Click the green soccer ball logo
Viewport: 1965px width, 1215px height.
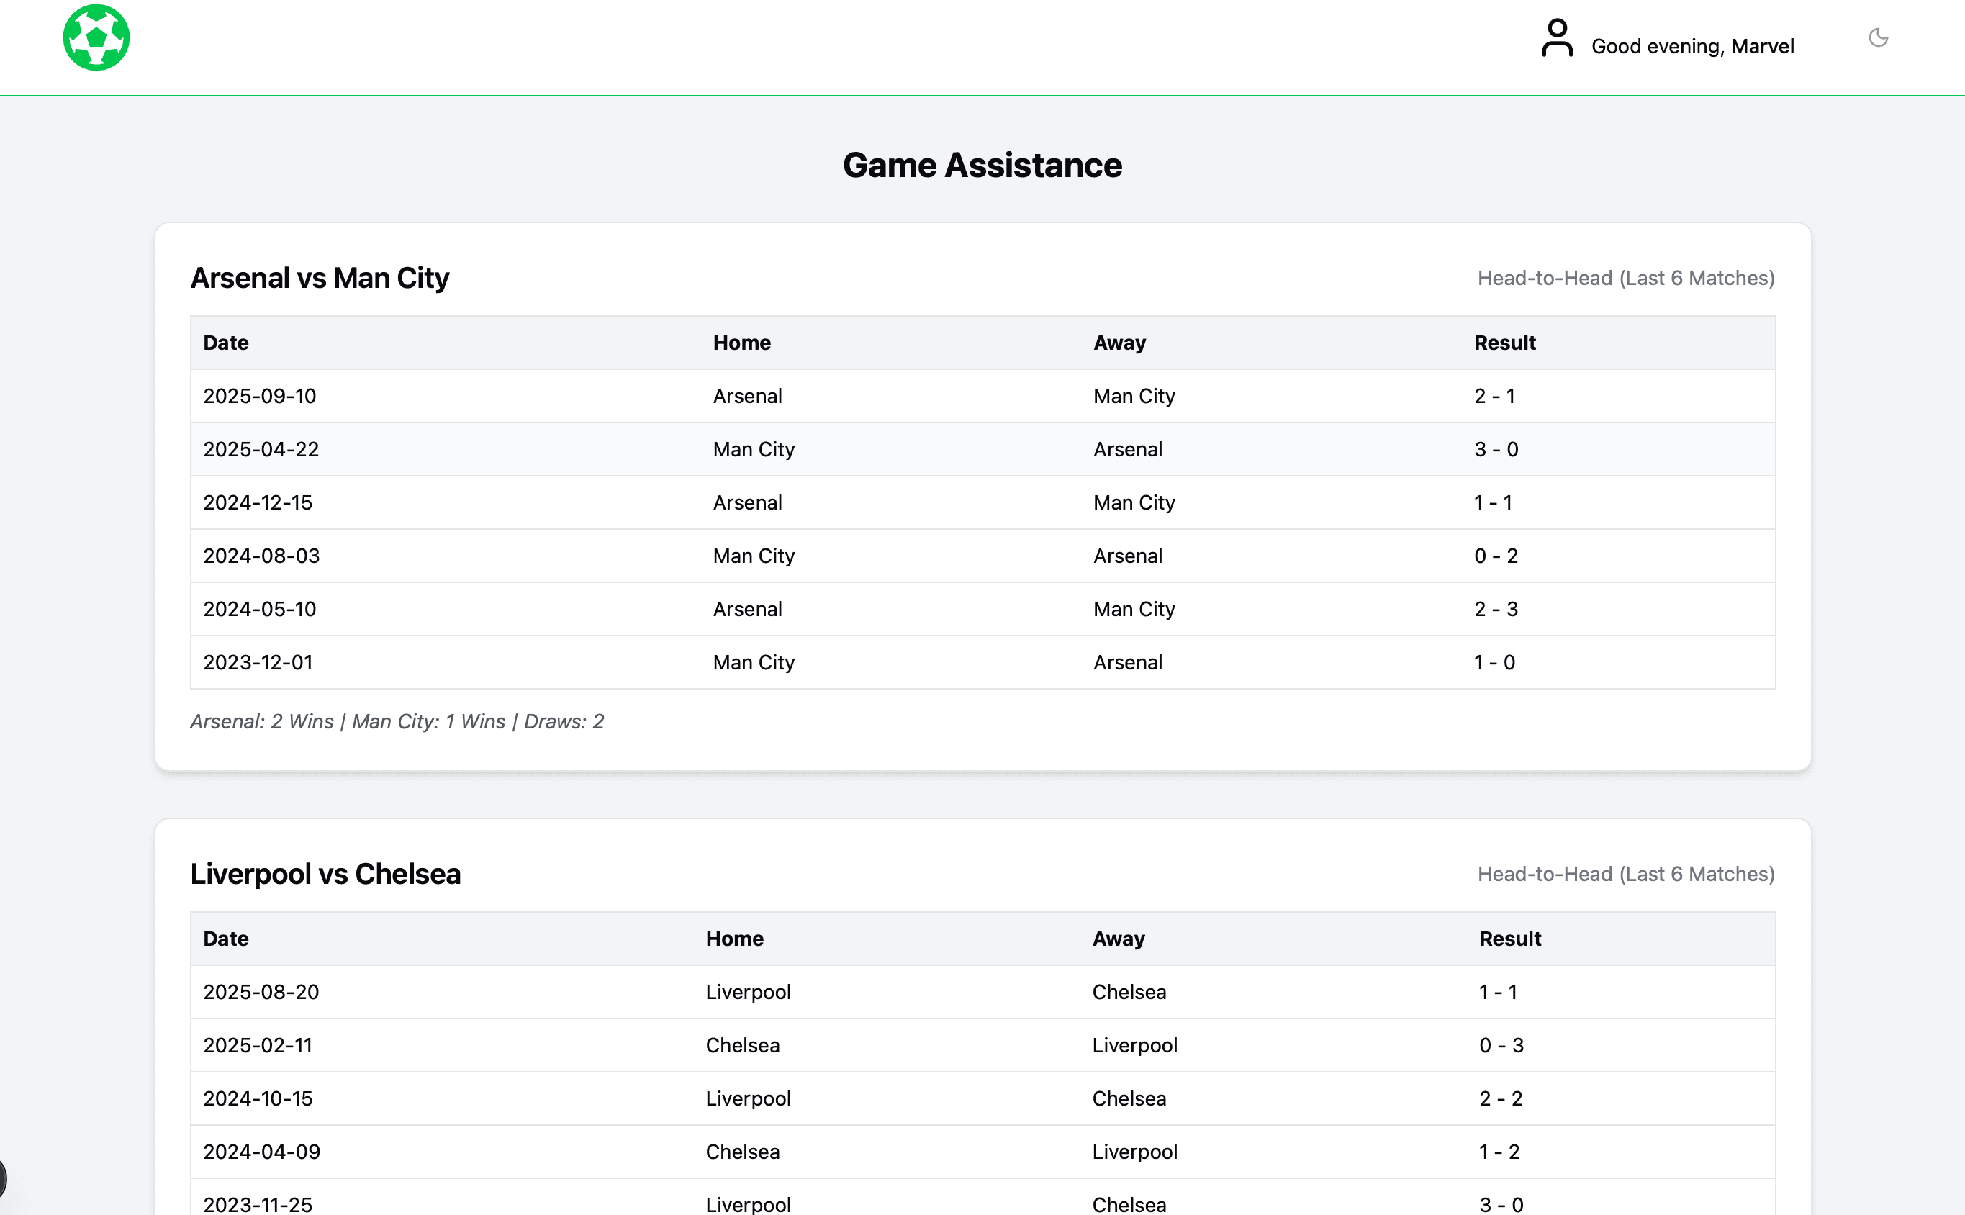pos(96,37)
